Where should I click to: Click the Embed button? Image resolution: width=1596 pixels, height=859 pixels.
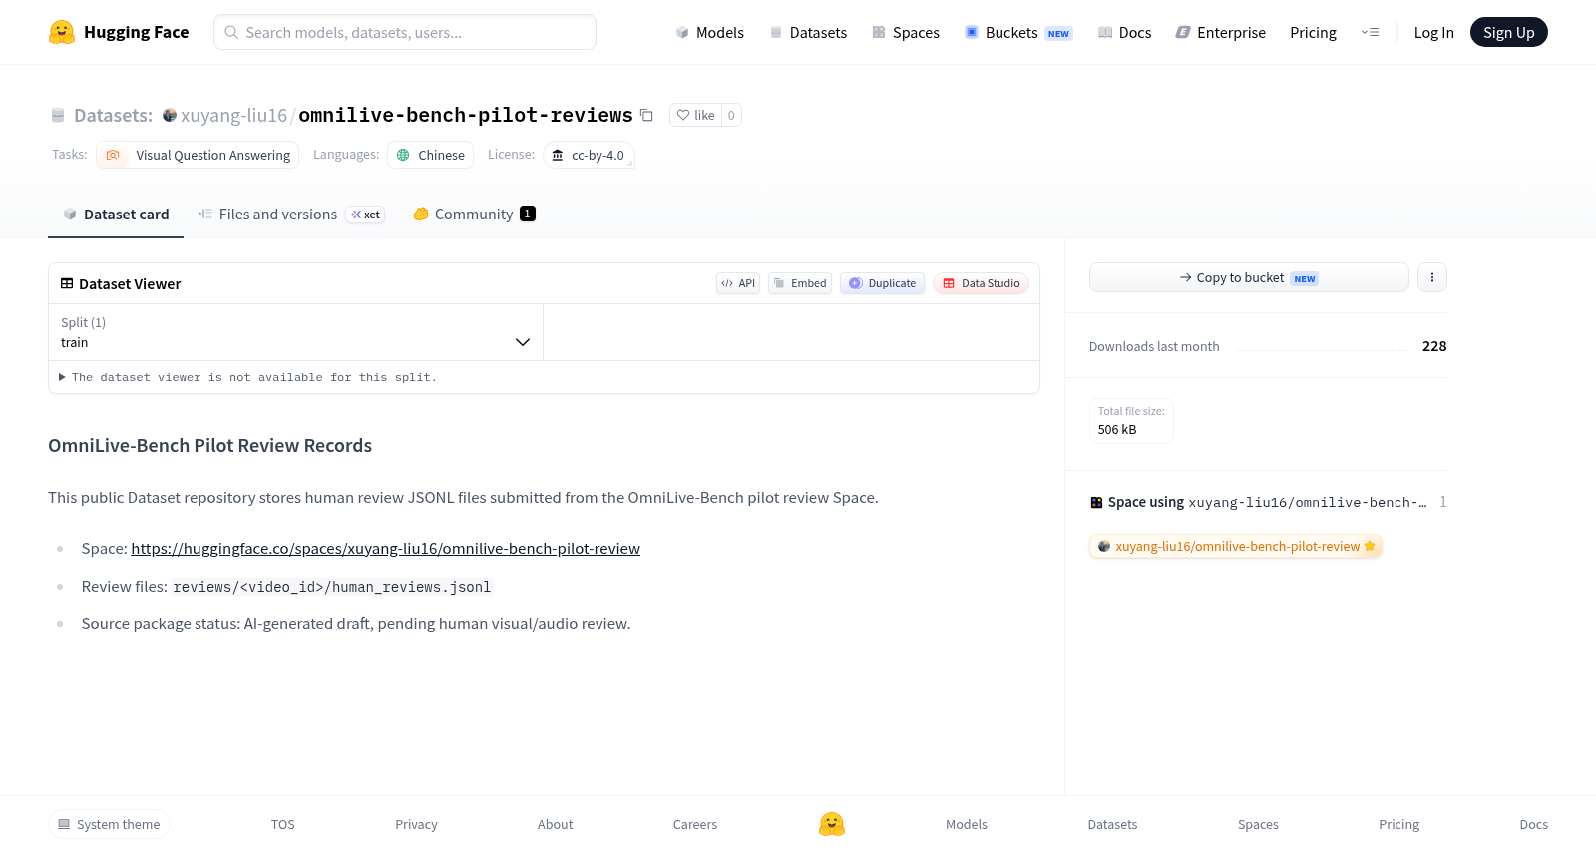click(800, 283)
